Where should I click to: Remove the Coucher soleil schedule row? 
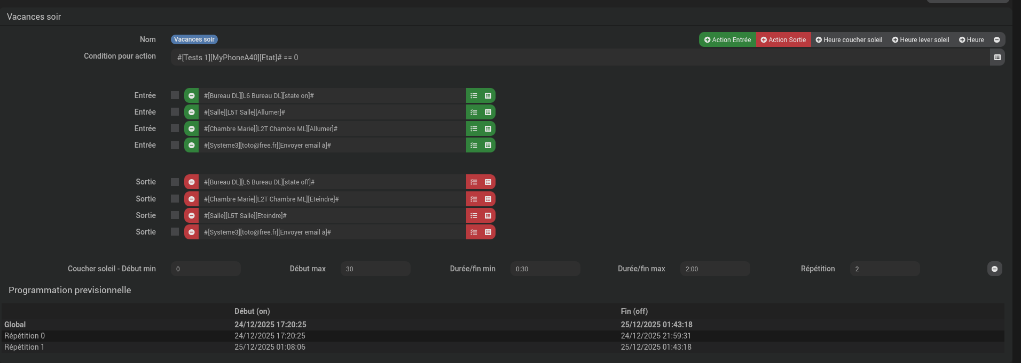(x=994, y=269)
